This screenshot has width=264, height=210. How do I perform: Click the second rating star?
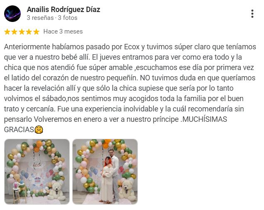(x=14, y=31)
